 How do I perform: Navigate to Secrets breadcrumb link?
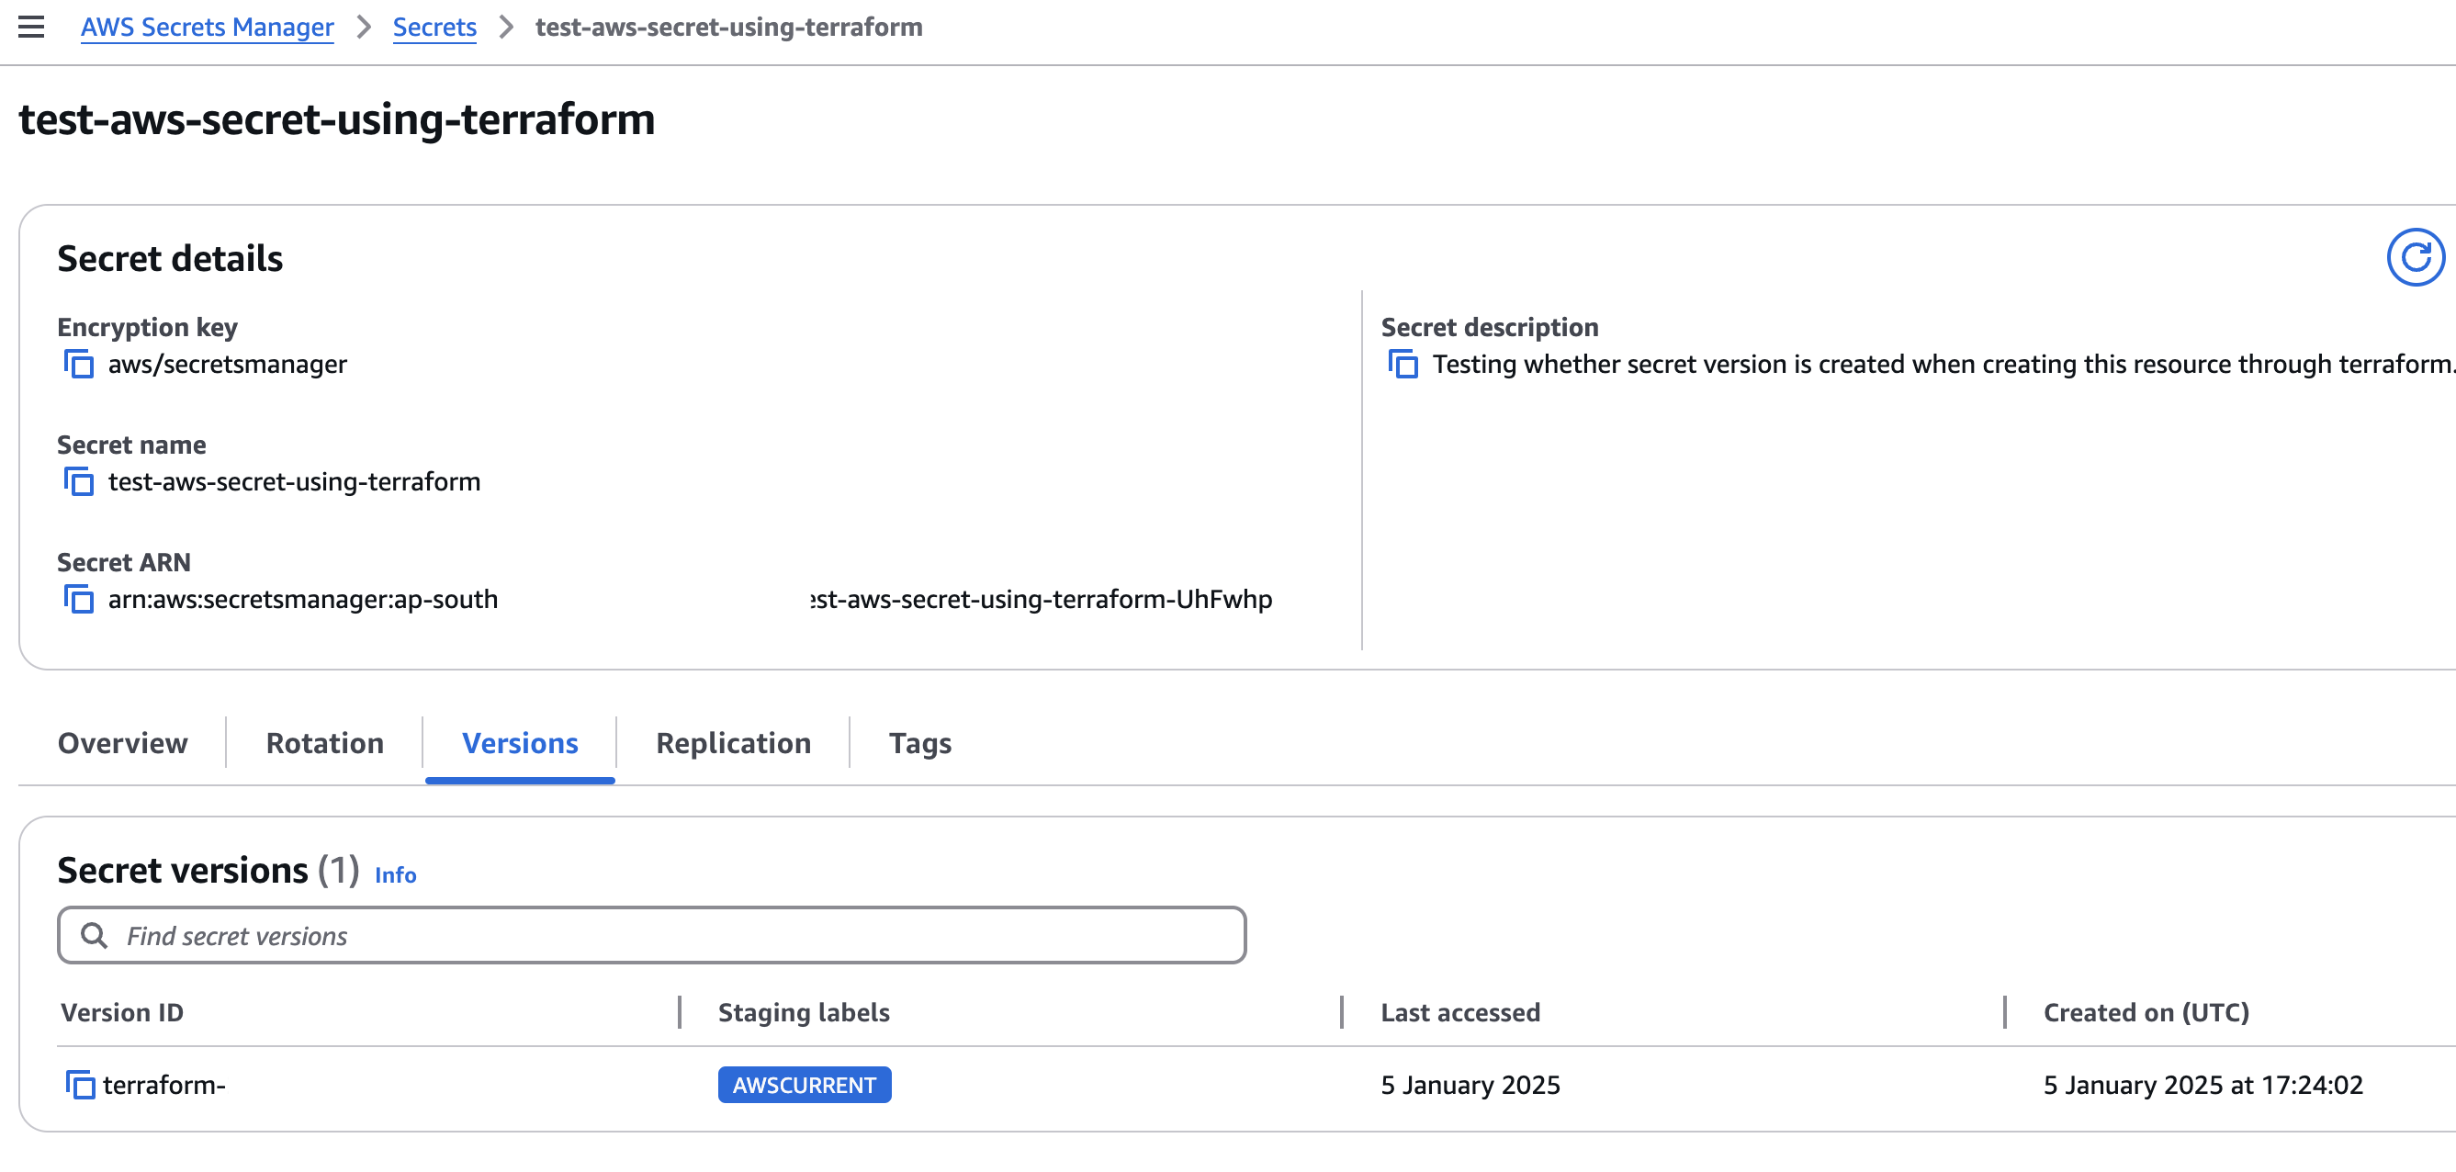(x=434, y=27)
